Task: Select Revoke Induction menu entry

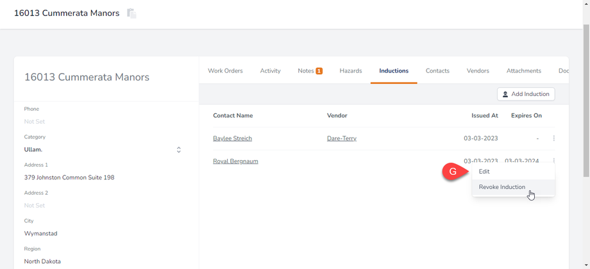Action: click(502, 187)
